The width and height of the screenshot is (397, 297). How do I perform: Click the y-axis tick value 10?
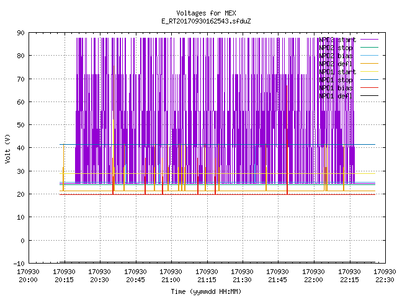pos(21,217)
